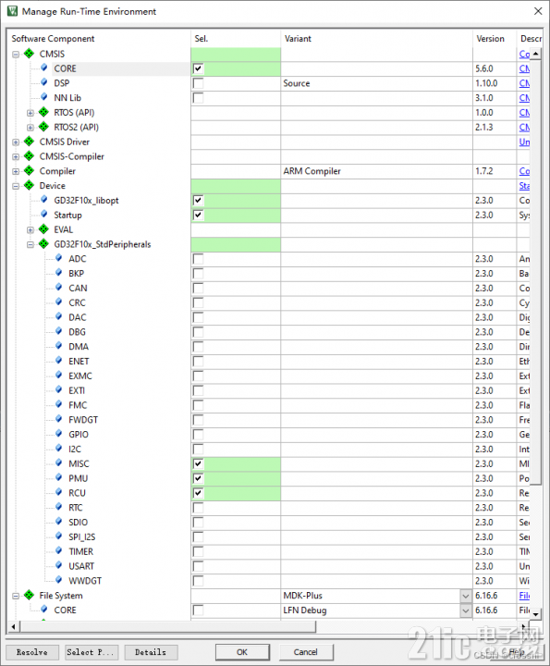Click the Resolve button
Image resolution: width=550 pixels, height=666 pixels.
pyautogui.click(x=31, y=652)
